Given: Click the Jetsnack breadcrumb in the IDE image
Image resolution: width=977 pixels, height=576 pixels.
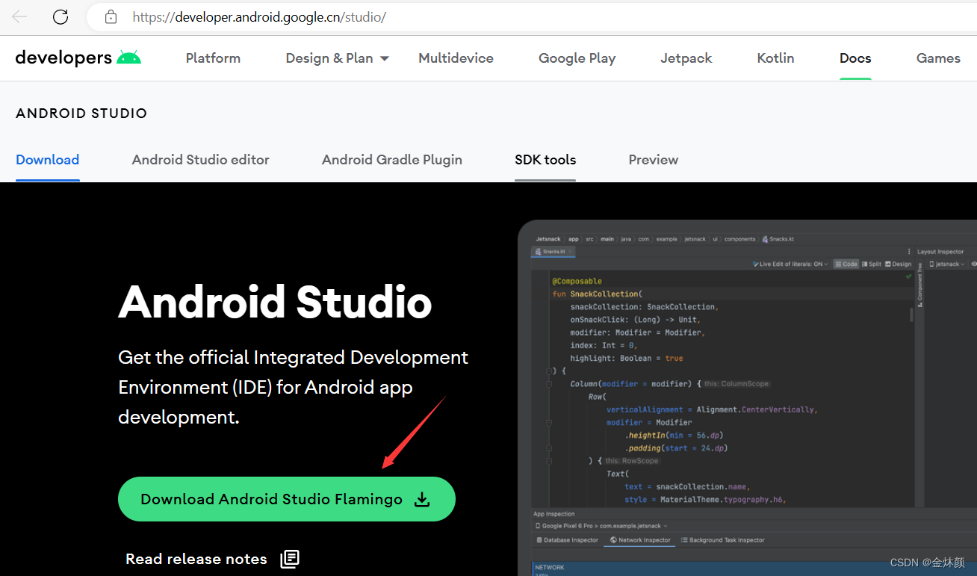Looking at the screenshot, I should point(548,239).
